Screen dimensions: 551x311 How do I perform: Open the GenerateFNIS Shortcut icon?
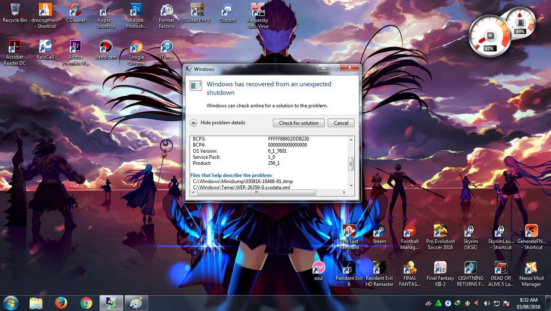coord(532,237)
